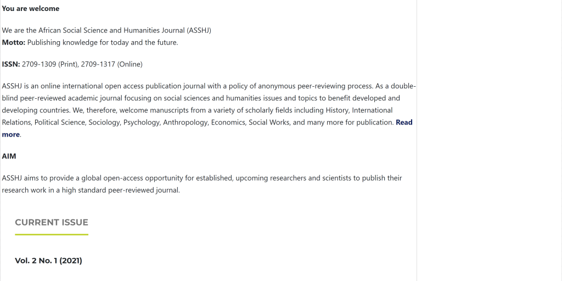
Task: Click the print ISSN number 2709-1309
Action: [x=39, y=64]
